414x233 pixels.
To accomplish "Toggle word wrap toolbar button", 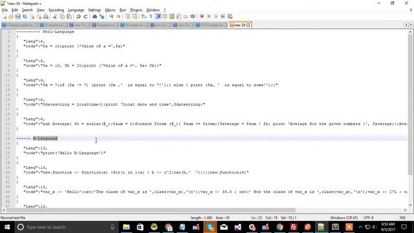I will tap(144, 17).
